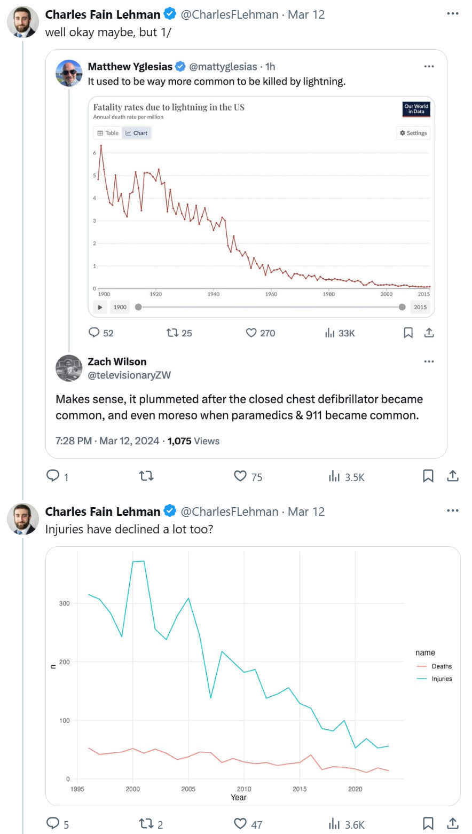Viewport: 472px width, 834px height.
Task: Like the tweet with 75 likes
Action: point(241,476)
